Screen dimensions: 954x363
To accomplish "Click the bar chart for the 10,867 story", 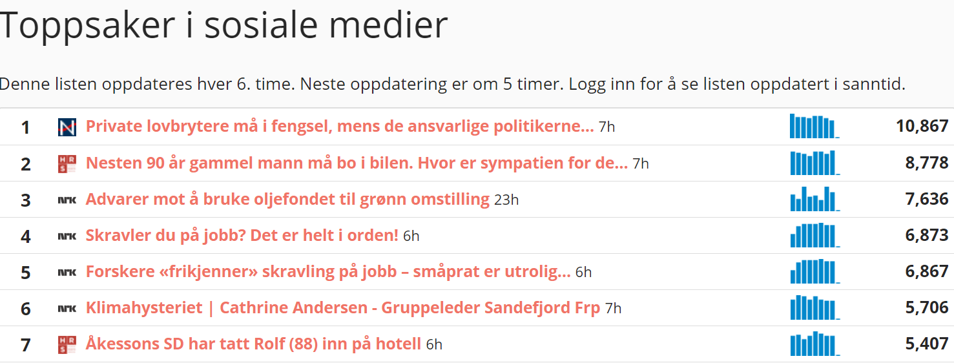I will (814, 127).
